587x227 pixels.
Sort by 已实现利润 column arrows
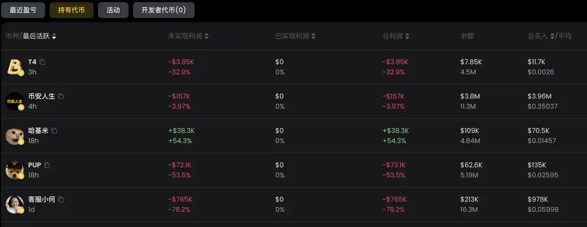point(313,36)
